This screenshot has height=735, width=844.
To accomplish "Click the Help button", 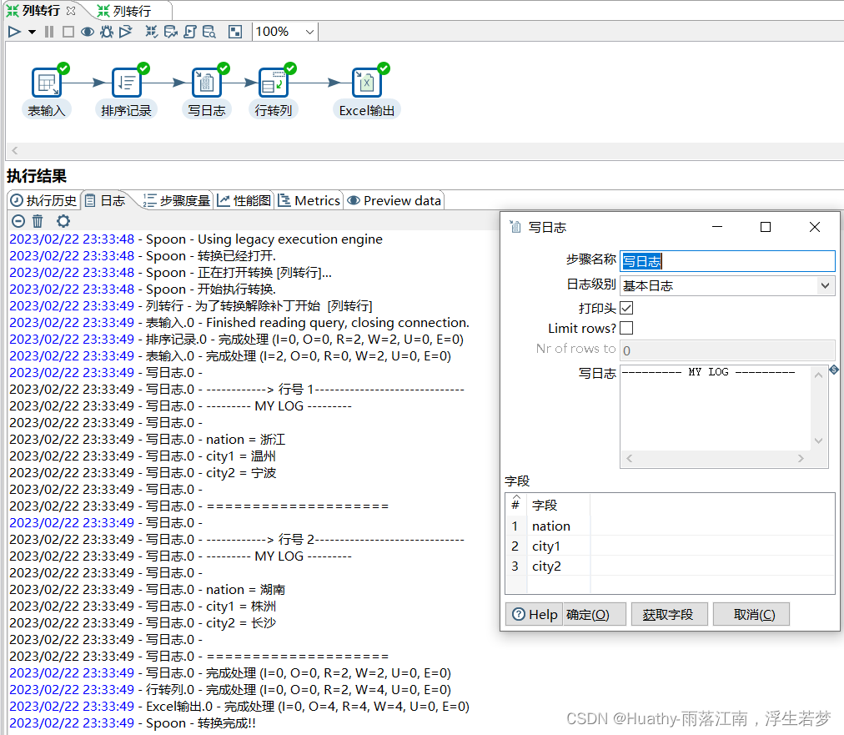I will [535, 614].
